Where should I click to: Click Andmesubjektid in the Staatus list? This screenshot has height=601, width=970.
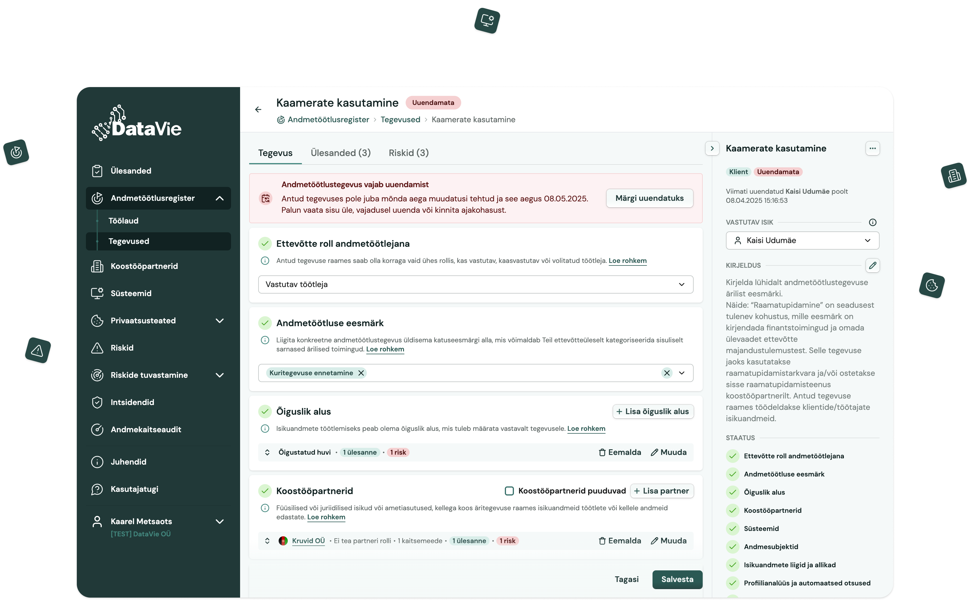pyautogui.click(x=771, y=547)
